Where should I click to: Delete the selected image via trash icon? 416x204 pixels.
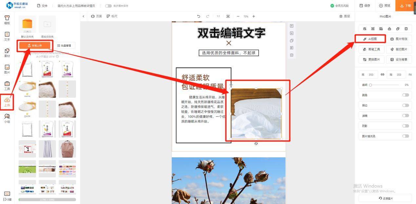(406, 29)
